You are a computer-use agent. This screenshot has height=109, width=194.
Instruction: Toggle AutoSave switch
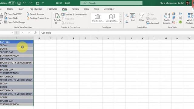12,3
